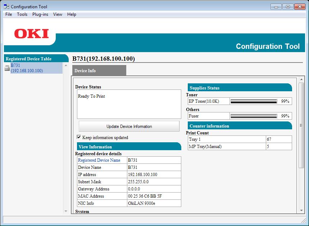Click the EP Toner 99% value
The width and height of the screenshot is (309, 226).
(285, 101)
